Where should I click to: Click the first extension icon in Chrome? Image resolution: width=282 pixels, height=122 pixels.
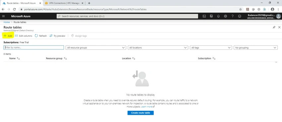(247, 9)
